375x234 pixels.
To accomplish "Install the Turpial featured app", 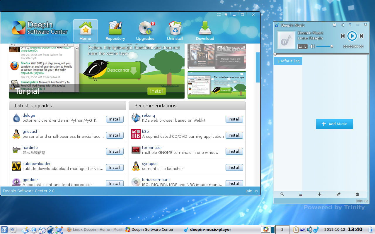I will pyautogui.click(x=156, y=91).
